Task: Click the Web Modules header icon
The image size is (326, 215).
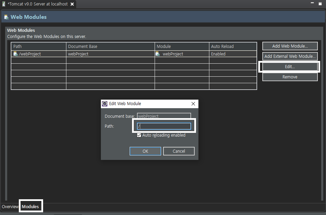Action: (x=6, y=17)
